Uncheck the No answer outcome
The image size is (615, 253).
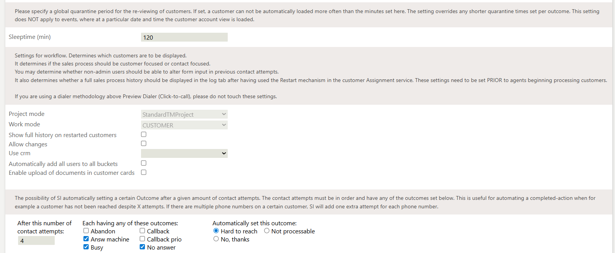click(142, 247)
